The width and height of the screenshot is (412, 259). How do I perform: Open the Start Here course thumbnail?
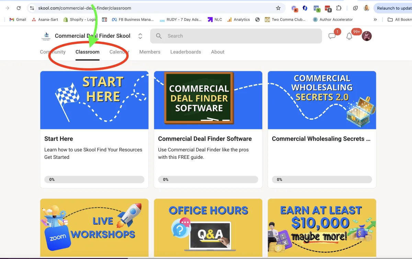coord(94,100)
